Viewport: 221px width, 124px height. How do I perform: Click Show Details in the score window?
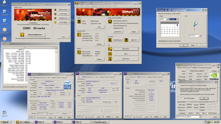tap(63, 22)
